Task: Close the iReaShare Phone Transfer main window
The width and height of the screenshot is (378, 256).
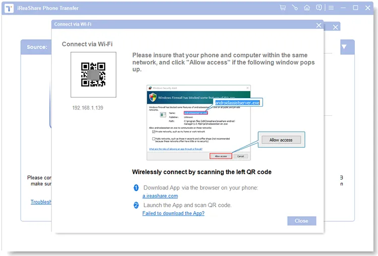Action: (x=367, y=8)
